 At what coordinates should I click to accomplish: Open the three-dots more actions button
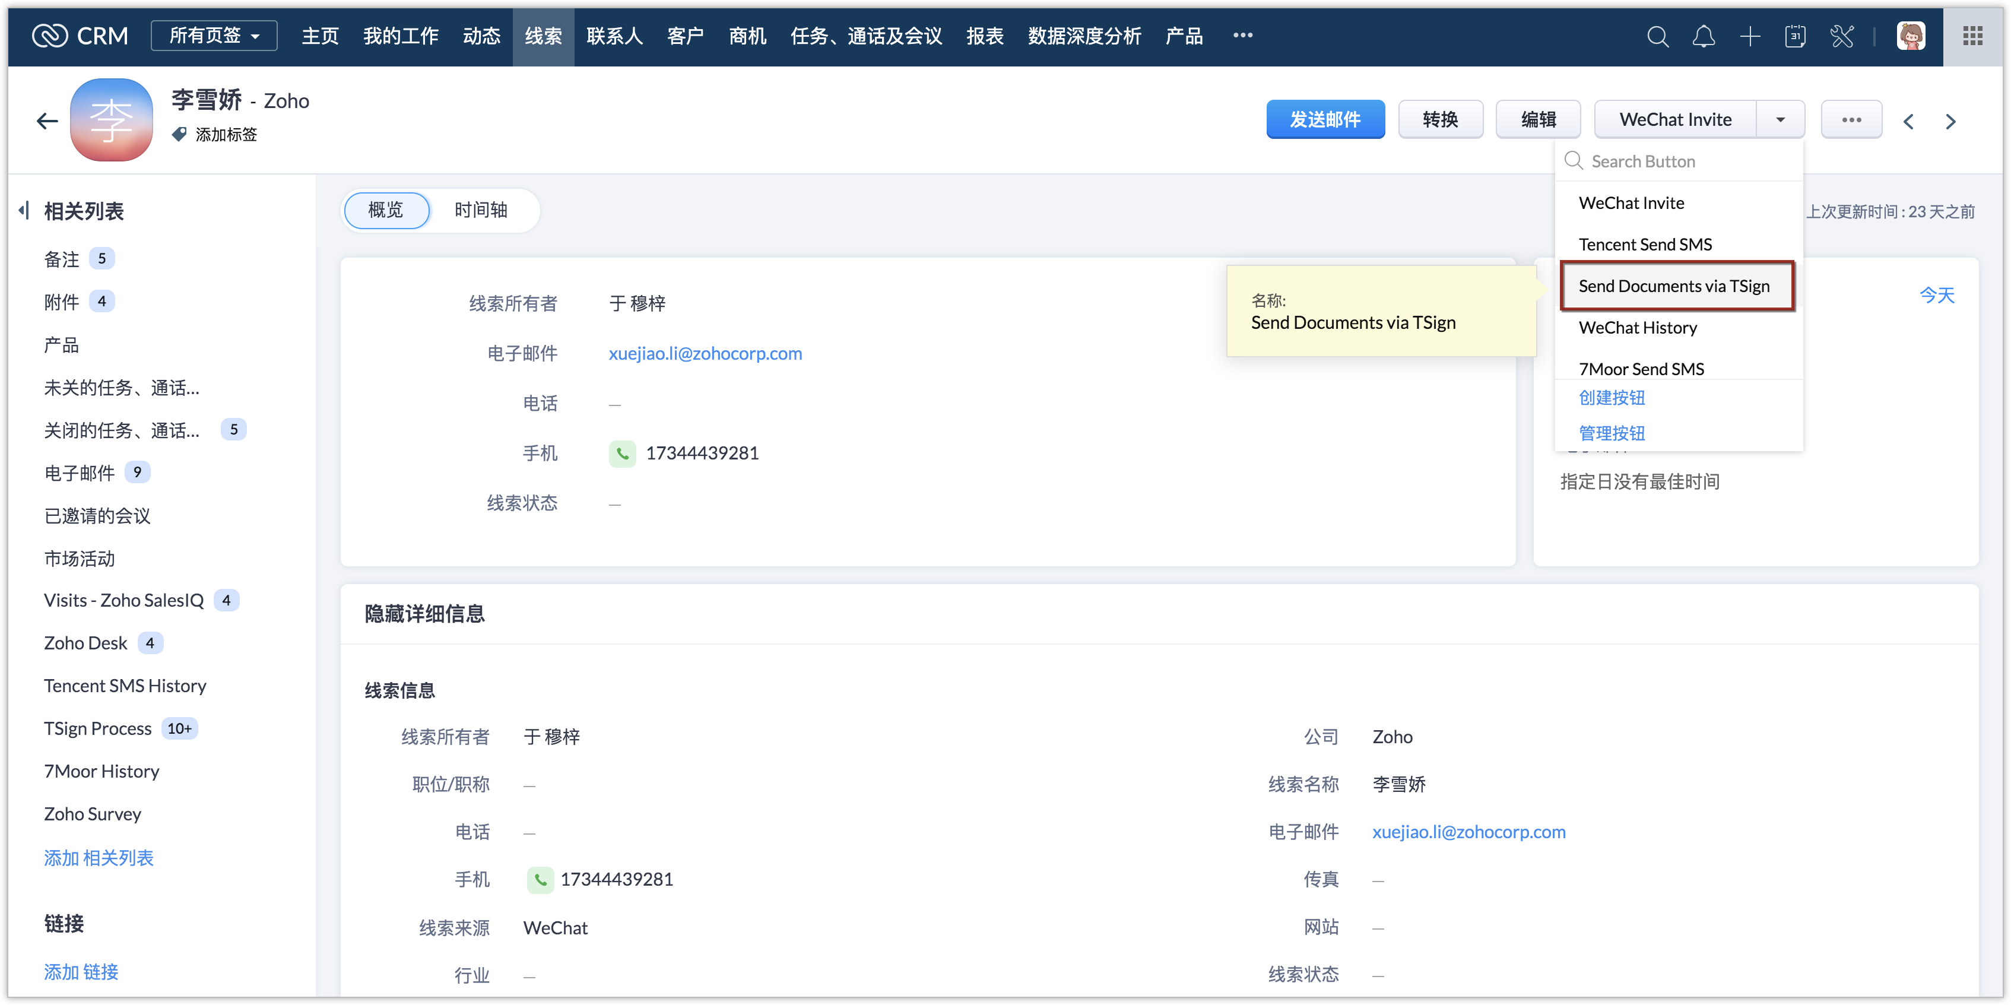click(x=1851, y=119)
